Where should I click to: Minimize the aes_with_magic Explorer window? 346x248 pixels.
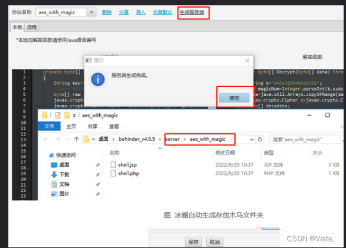tap(310, 115)
